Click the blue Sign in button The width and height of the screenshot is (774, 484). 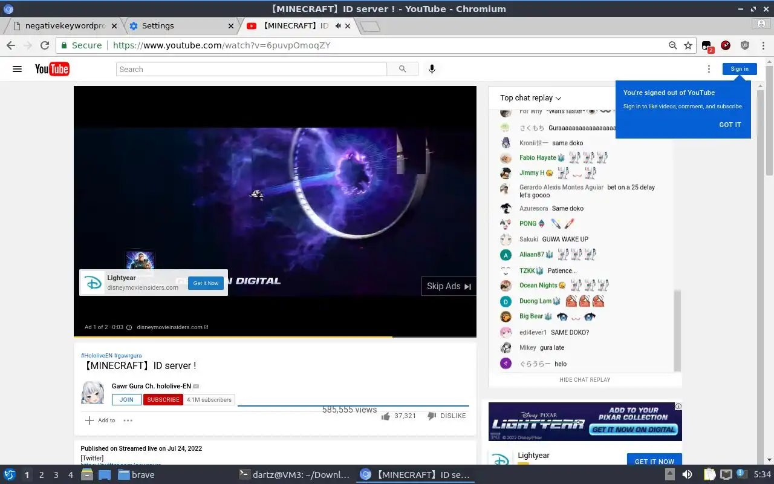coord(740,69)
